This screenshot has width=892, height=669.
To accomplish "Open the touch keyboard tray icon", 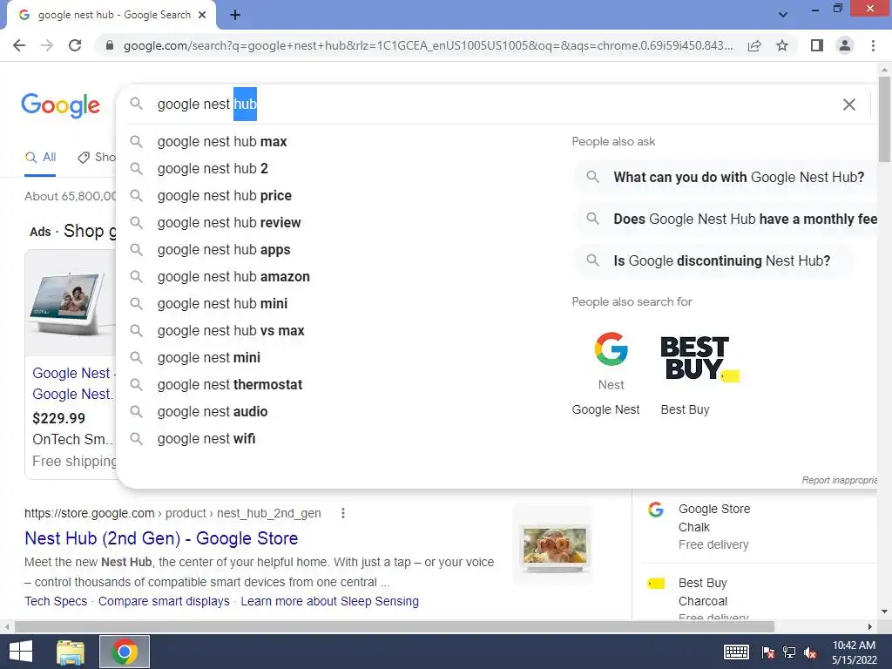I will click(x=736, y=652).
